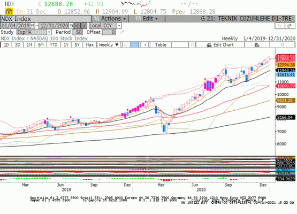Shift date range forward with right arrow
Viewport: 297px width, 214px height.
point(84,26)
